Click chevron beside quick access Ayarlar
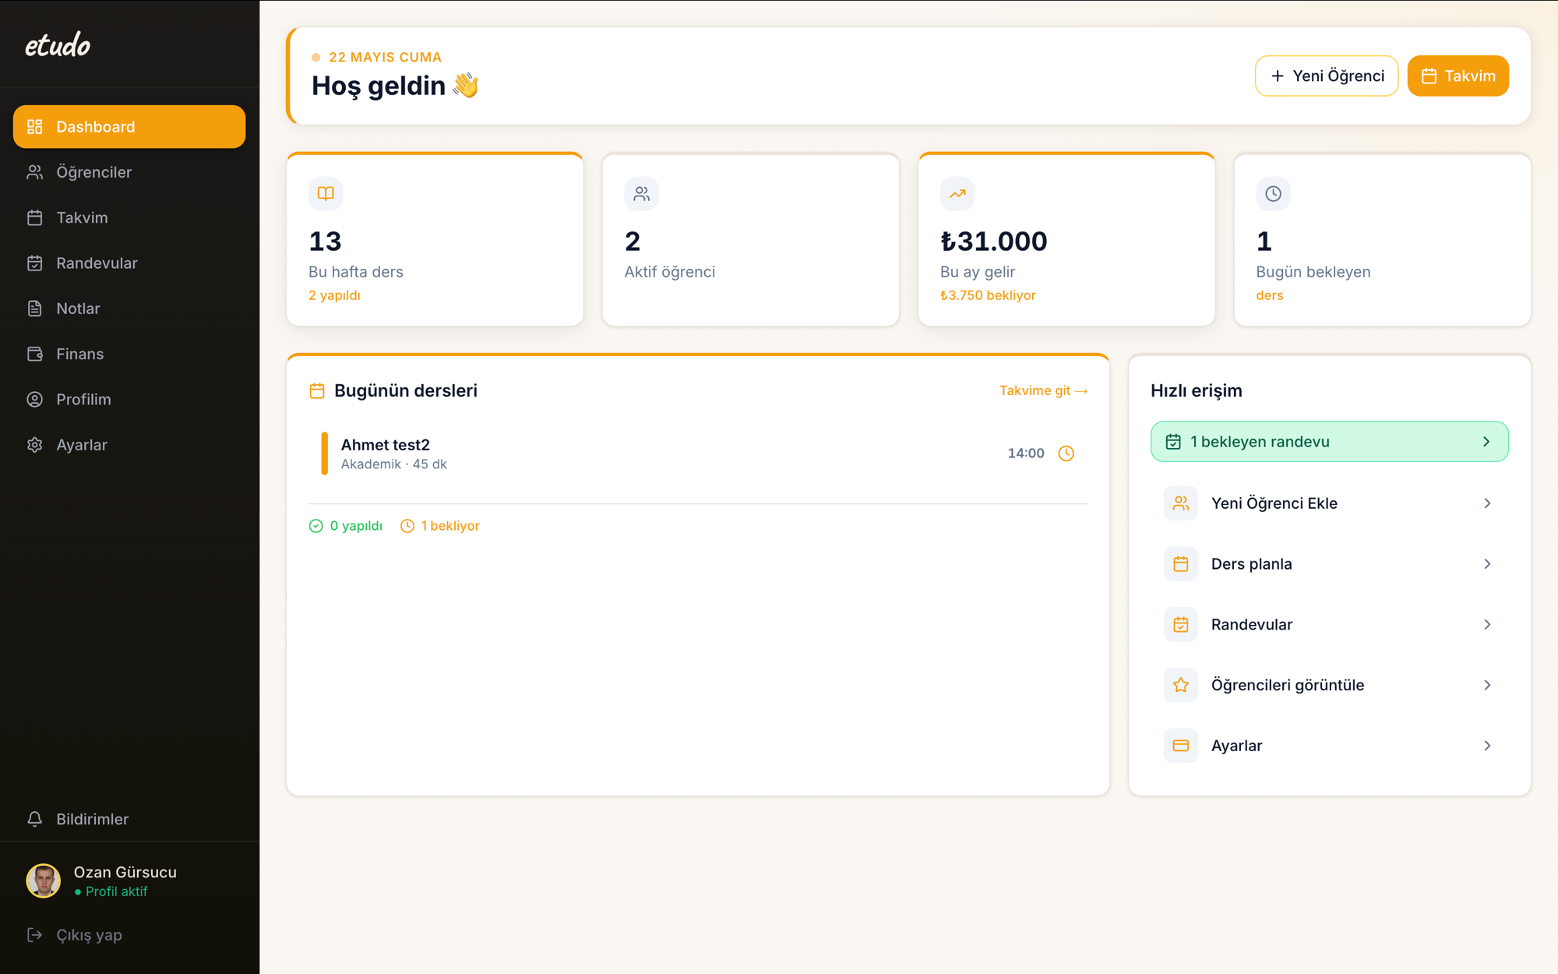This screenshot has width=1558, height=974. point(1487,746)
